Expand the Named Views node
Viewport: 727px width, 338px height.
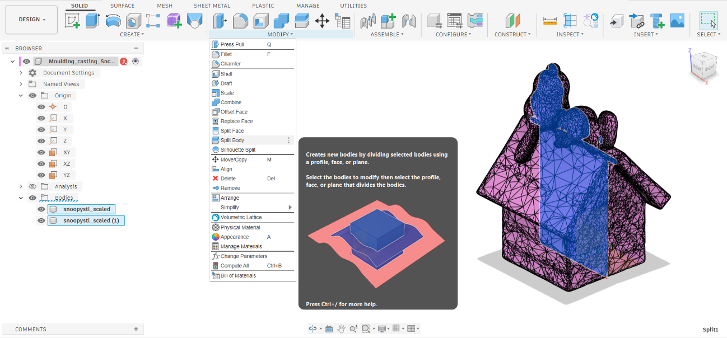(21, 84)
